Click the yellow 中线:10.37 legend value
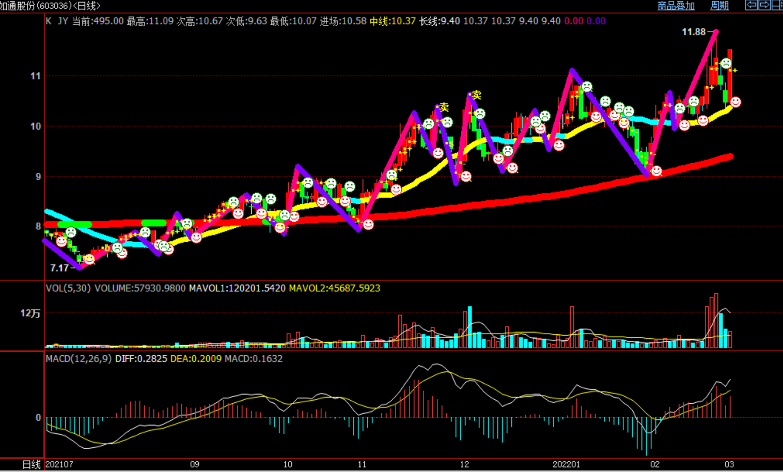The image size is (783, 472). [x=392, y=21]
